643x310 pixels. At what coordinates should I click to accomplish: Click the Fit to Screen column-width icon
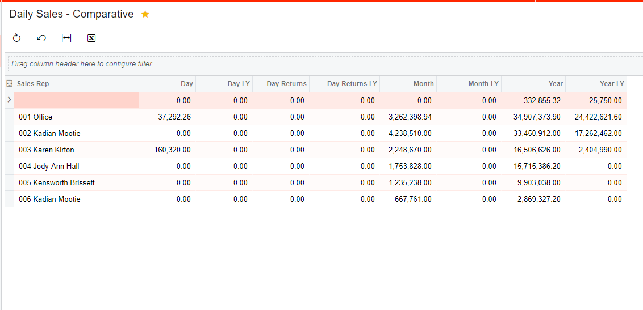click(66, 38)
